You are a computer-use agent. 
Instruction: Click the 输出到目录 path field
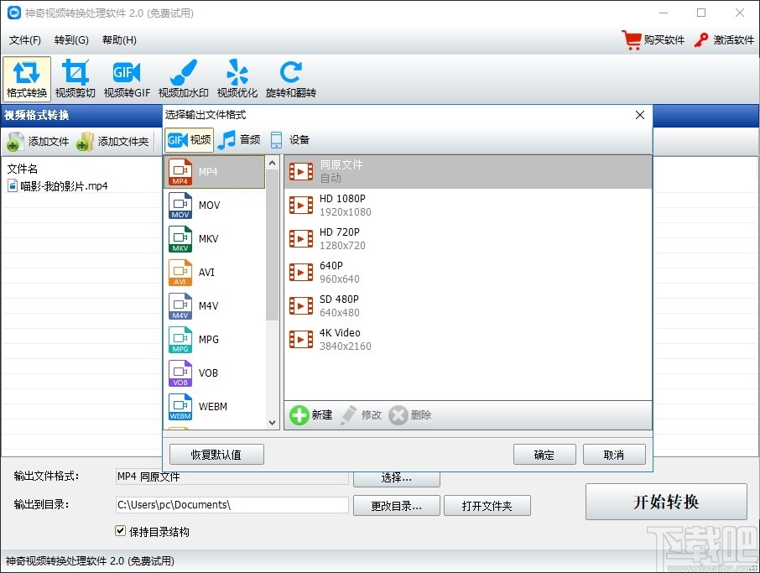[x=232, y=505]
